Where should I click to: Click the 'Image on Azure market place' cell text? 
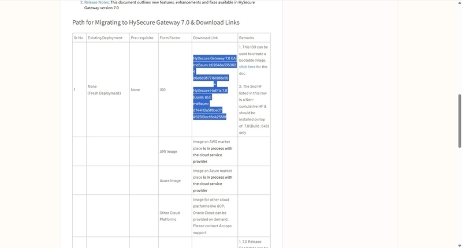[213, 181]
